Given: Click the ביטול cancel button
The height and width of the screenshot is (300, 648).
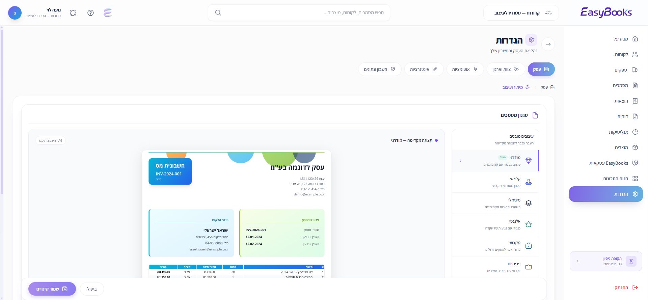Looking at the screenshot, I should (x=92, y=289).
